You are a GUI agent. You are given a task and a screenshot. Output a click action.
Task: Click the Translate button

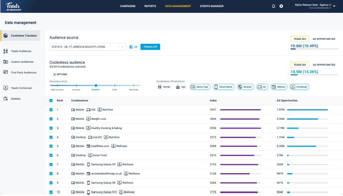(x=150, y=47)
